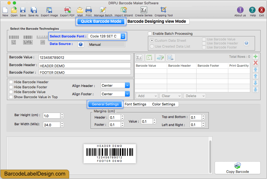
Task: Click the barcode preview image
Action: pyautogui.click(x=110, y=154)
